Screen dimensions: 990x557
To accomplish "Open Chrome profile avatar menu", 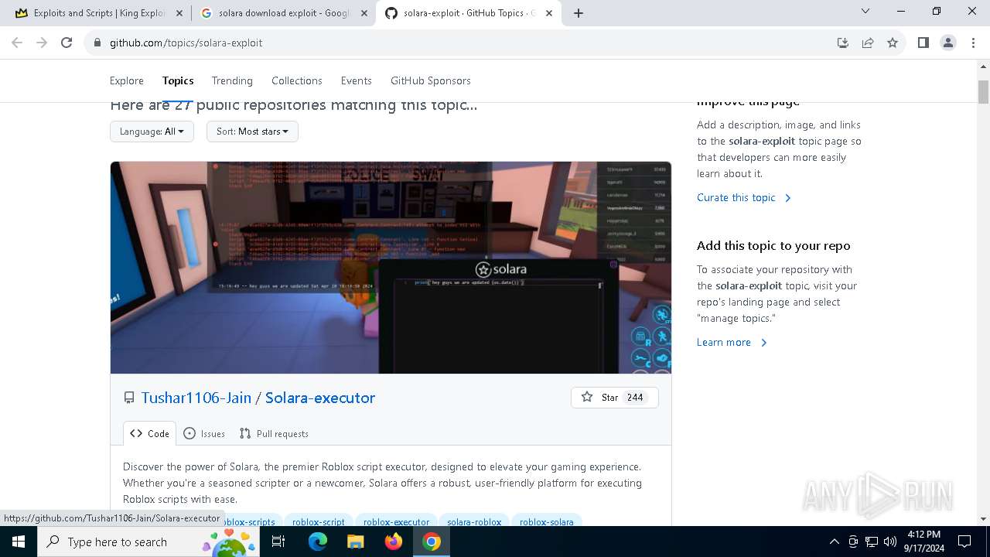I will tap(948, 43).
